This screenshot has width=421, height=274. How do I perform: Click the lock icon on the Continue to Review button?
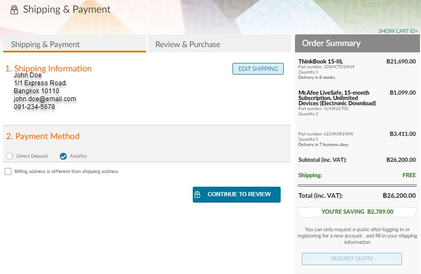click(x=198, y=194)
